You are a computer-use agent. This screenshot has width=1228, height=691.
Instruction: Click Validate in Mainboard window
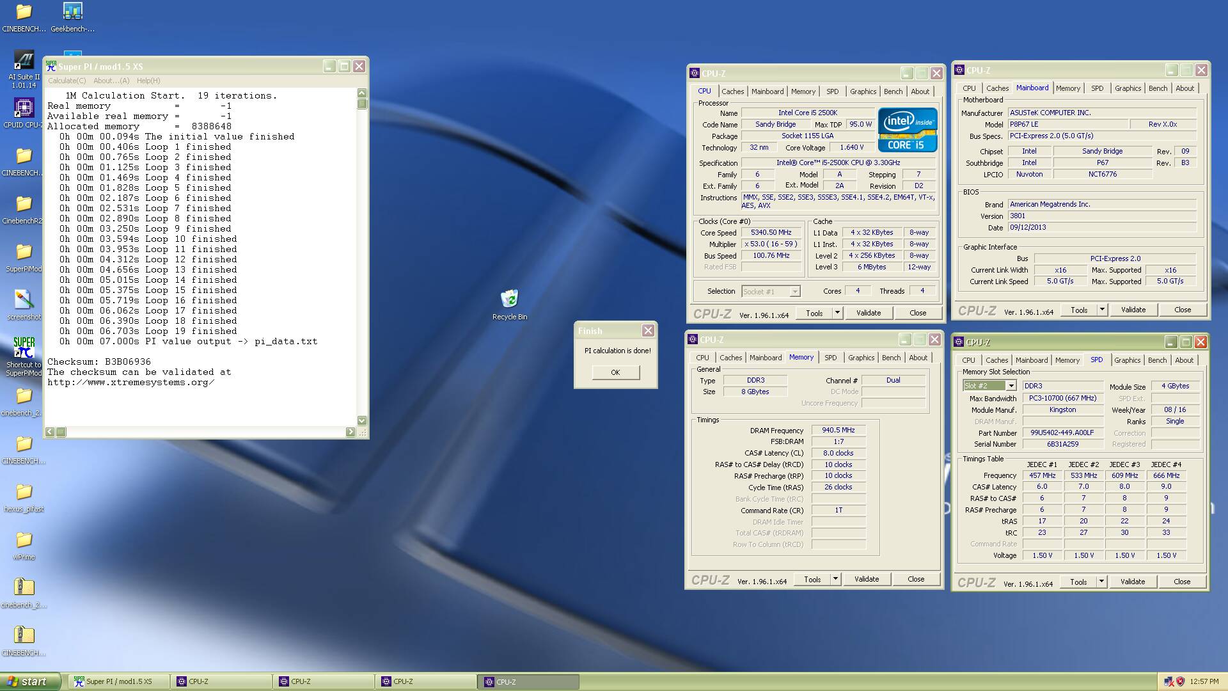click(x=1133, y=310)
